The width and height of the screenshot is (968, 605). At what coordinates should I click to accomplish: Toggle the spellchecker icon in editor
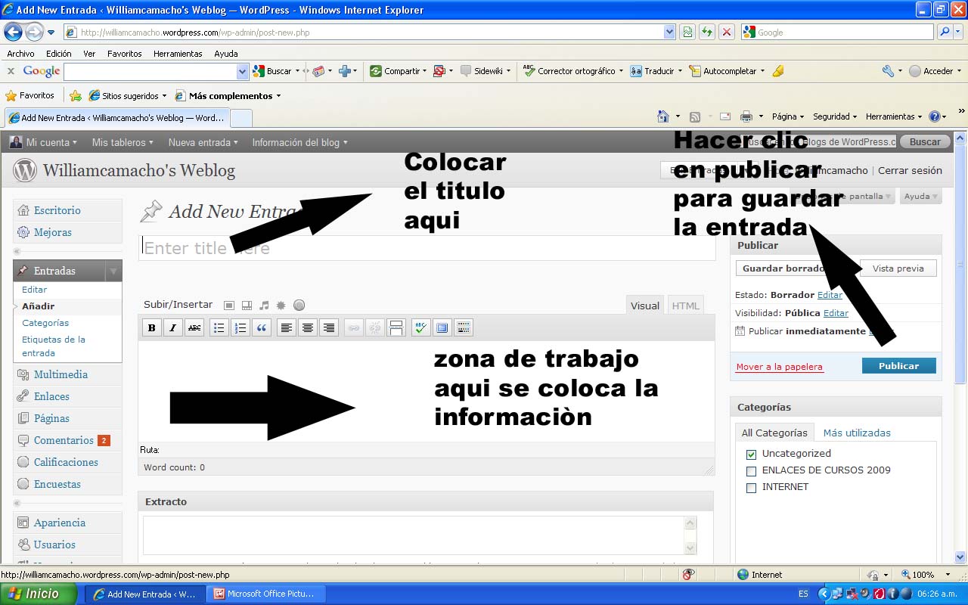420,327
